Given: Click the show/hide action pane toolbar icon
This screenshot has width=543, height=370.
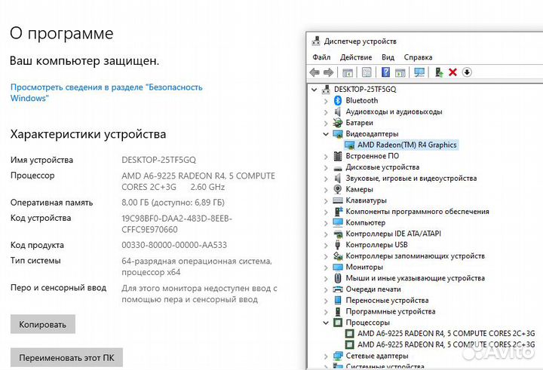Looking at the screenshot, I should pyautogui.click(x=400, y=72).
